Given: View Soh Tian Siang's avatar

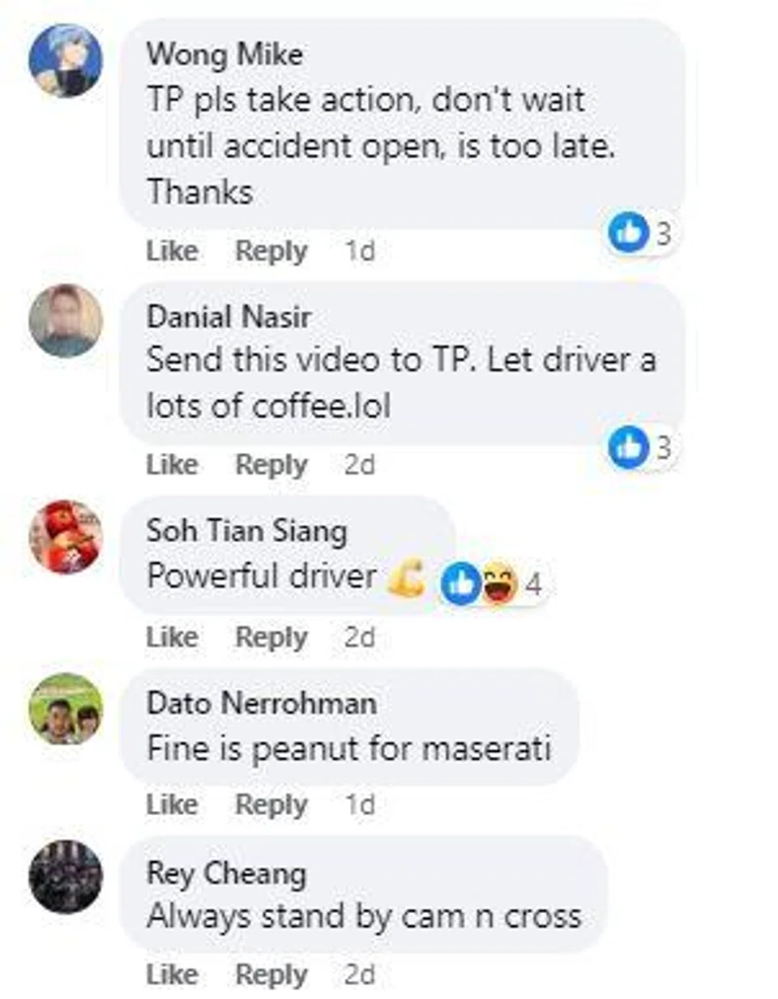Looking at the screenshot, I should point(66,536).
